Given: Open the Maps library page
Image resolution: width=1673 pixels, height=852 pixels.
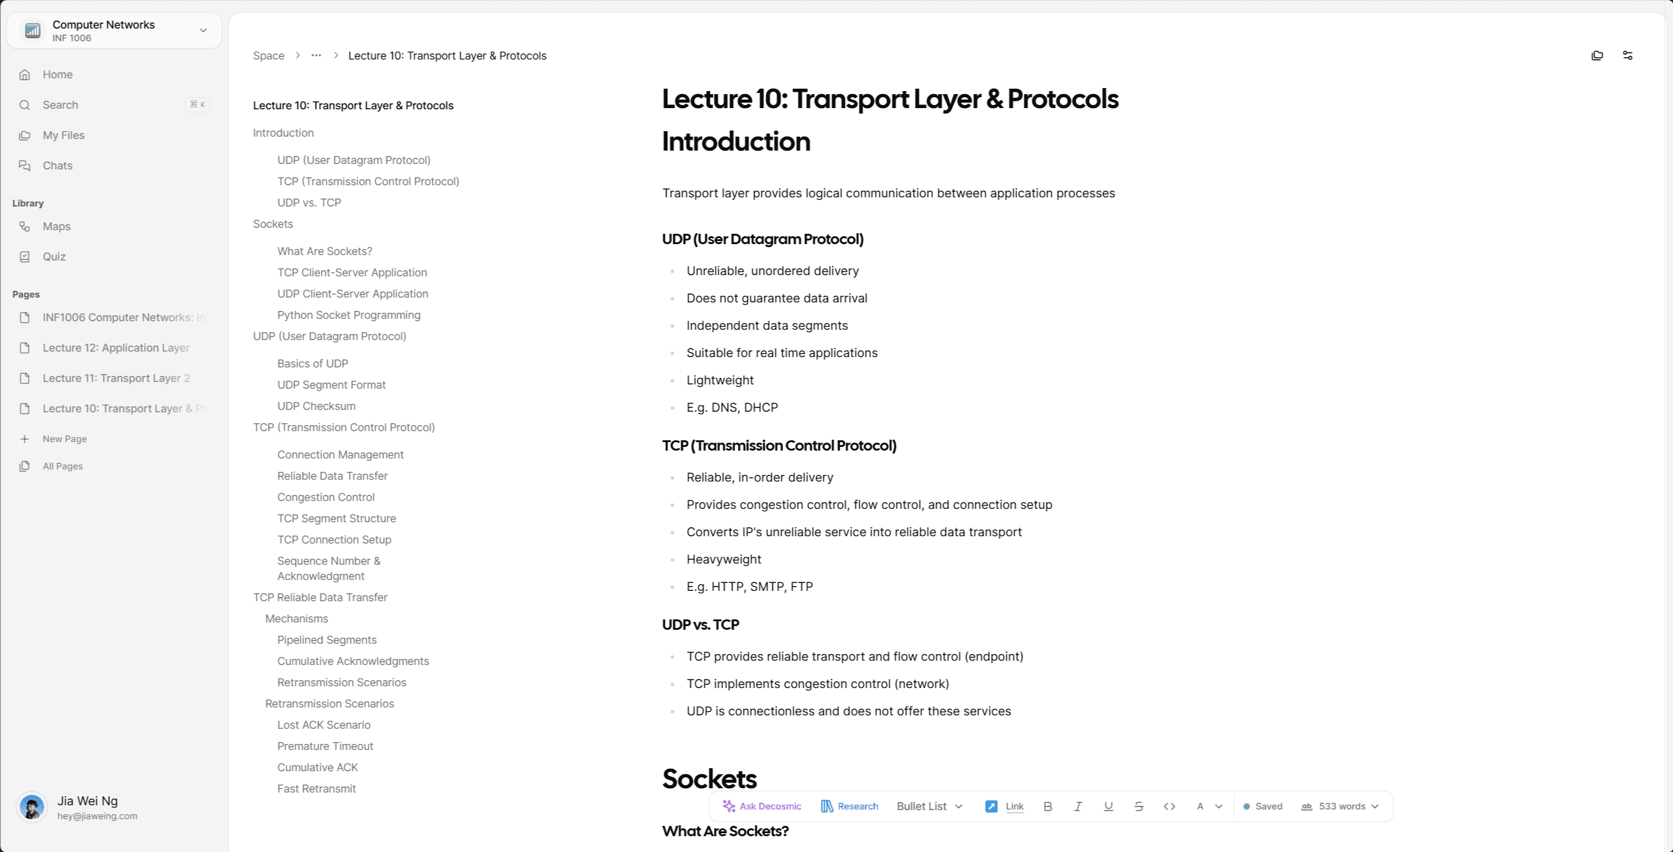Looking at the screenshot, I should coord(57,226).
